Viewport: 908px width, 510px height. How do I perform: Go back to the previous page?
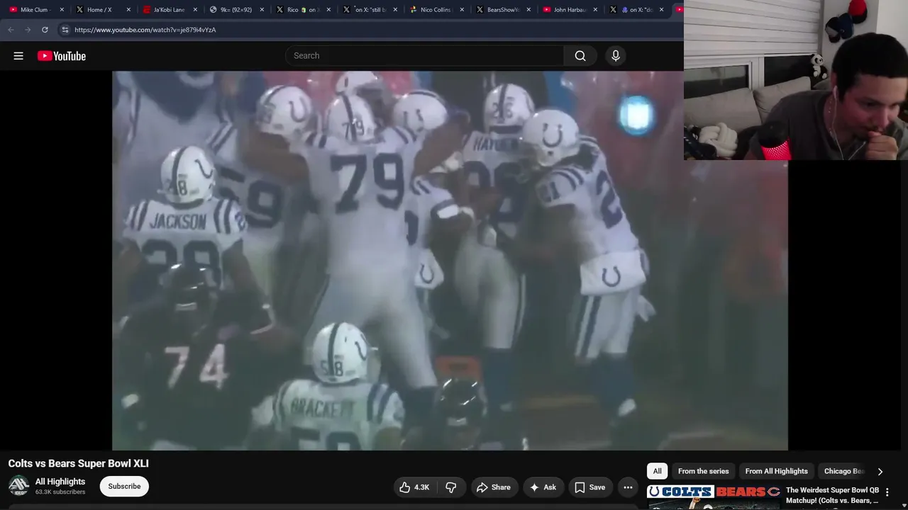click(x=11, y=30)
